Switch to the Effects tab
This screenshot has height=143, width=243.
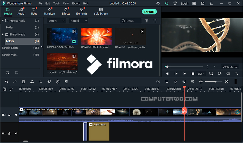66,11
